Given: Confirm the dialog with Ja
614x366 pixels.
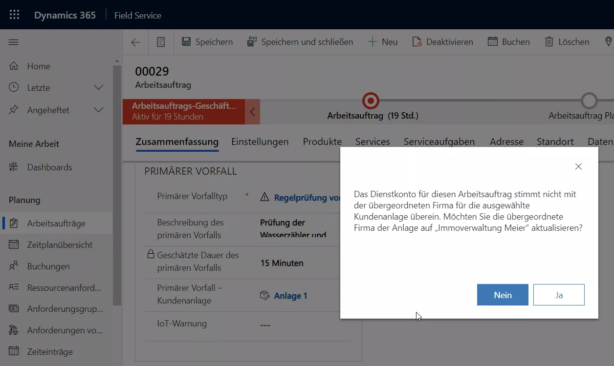Looking at the screenshot, I should 559,295.
